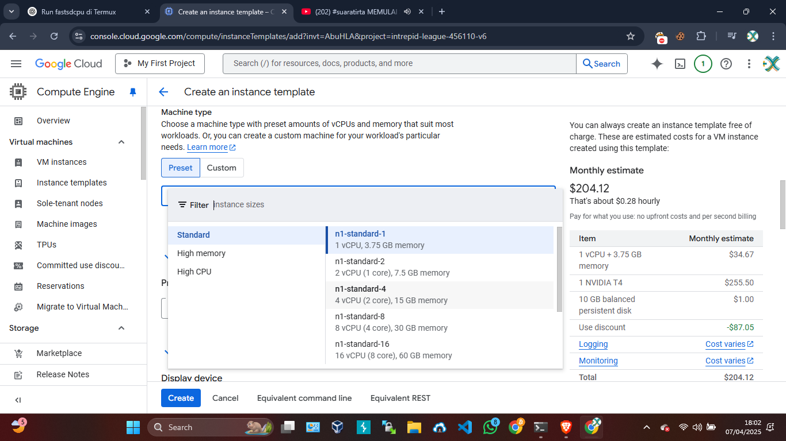Click the Machine images sidebar icon
Image resolution: width=786 pixels, height=441 pixels.
coord(18,224)
